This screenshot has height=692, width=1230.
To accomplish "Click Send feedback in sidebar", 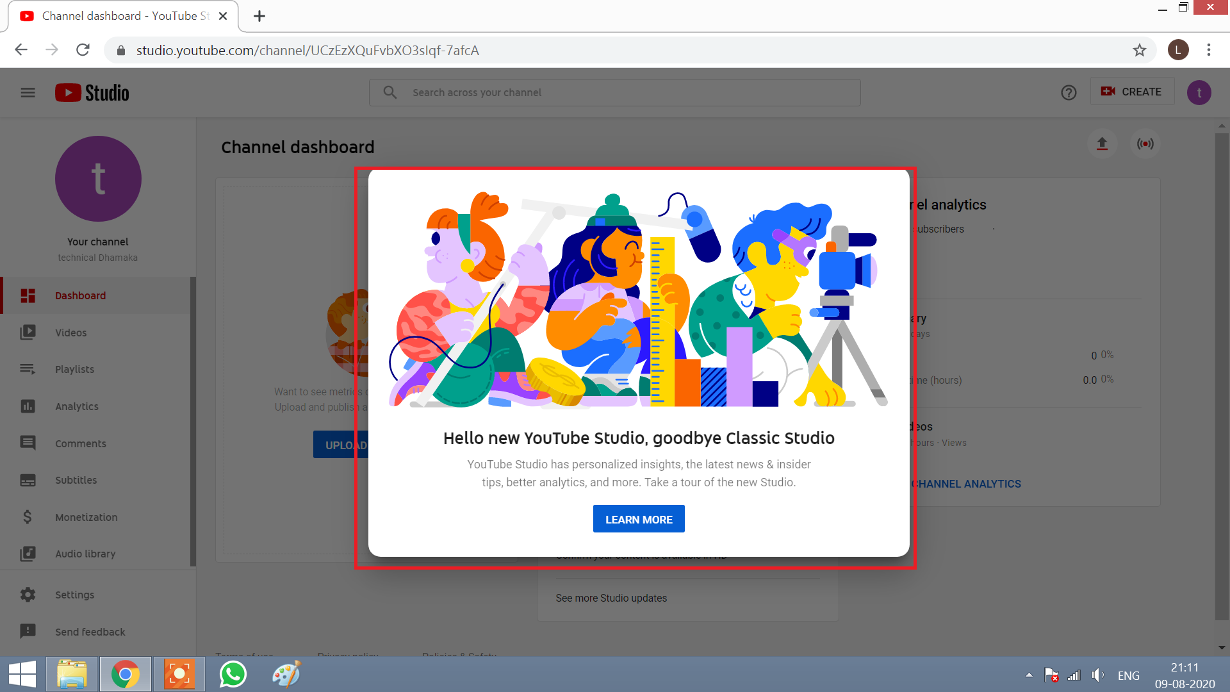I will (x=90, y=632).
